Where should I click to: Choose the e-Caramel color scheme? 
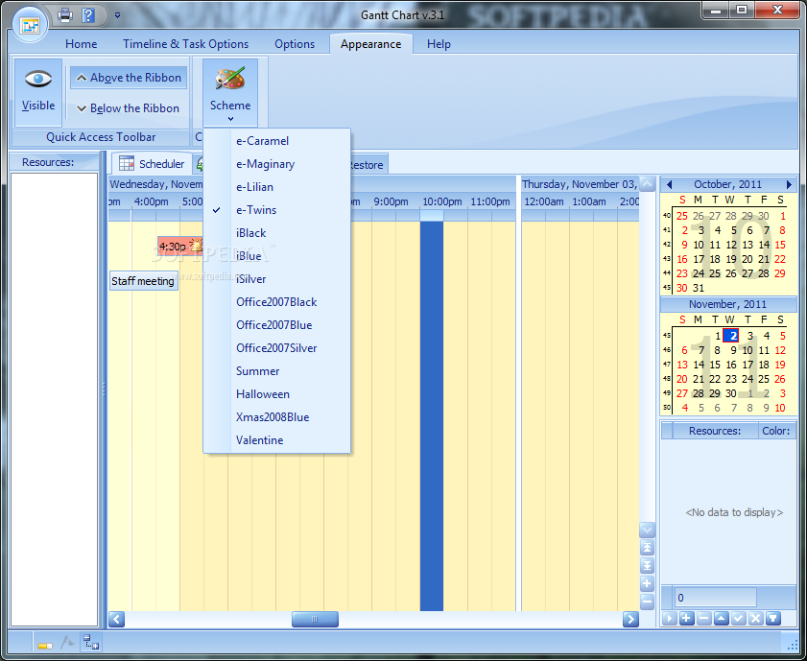277,141
